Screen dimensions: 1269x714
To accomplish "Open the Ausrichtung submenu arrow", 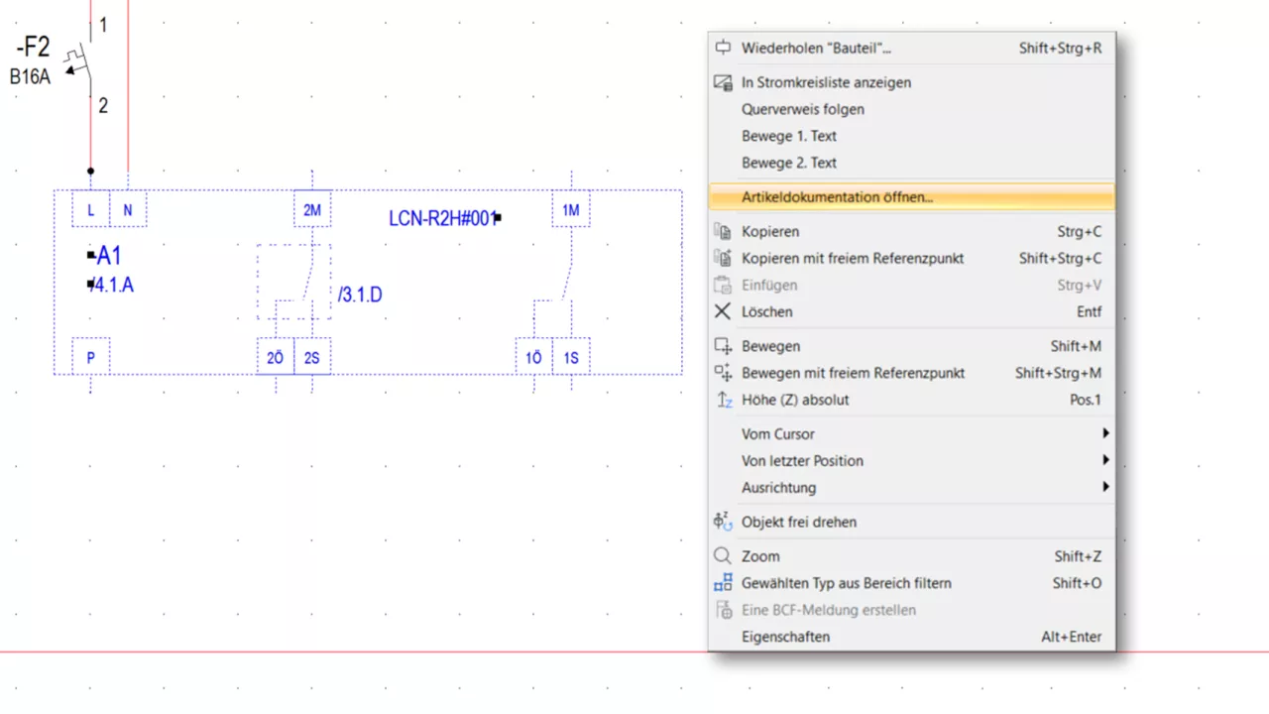I will pos(1104,487).
